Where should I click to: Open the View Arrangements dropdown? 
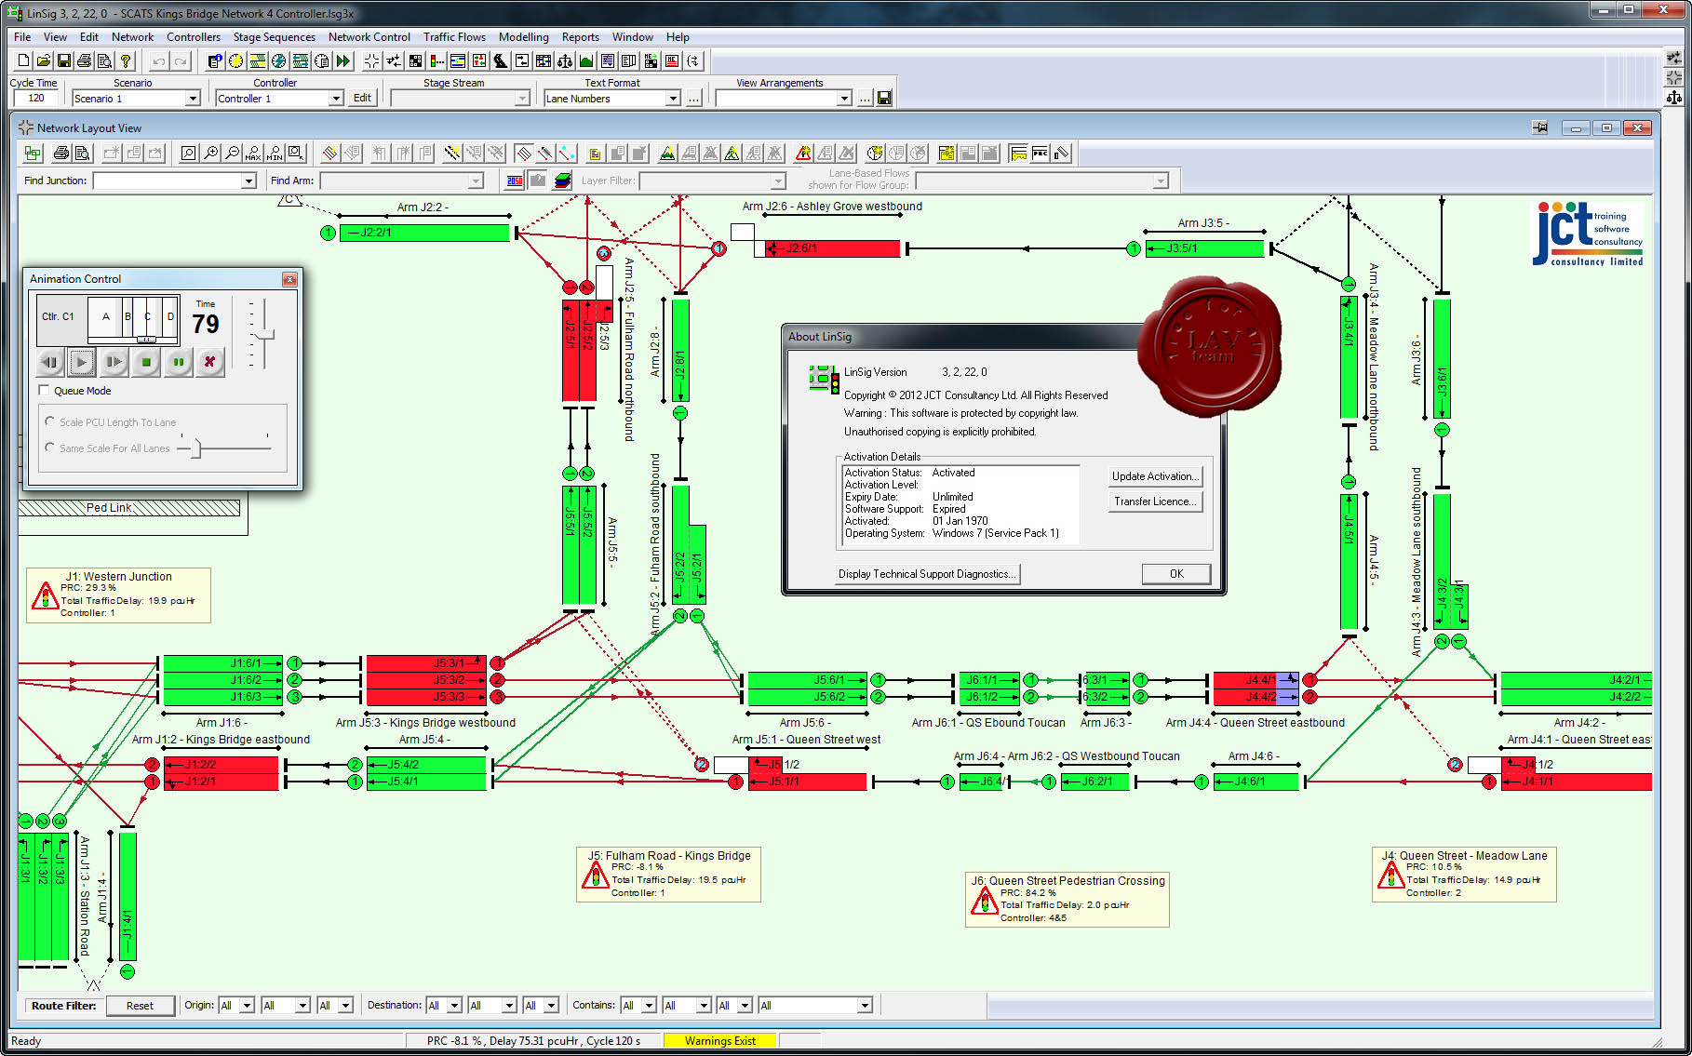click(x=844, y=99)
